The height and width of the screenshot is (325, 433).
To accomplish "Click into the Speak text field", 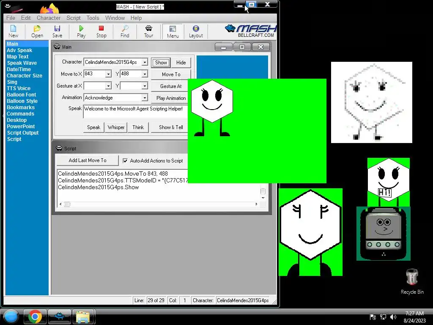I will pos(136,111).
